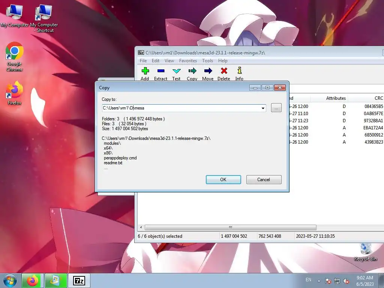
Task: Open the Tools menu
Action: point(207,61)
